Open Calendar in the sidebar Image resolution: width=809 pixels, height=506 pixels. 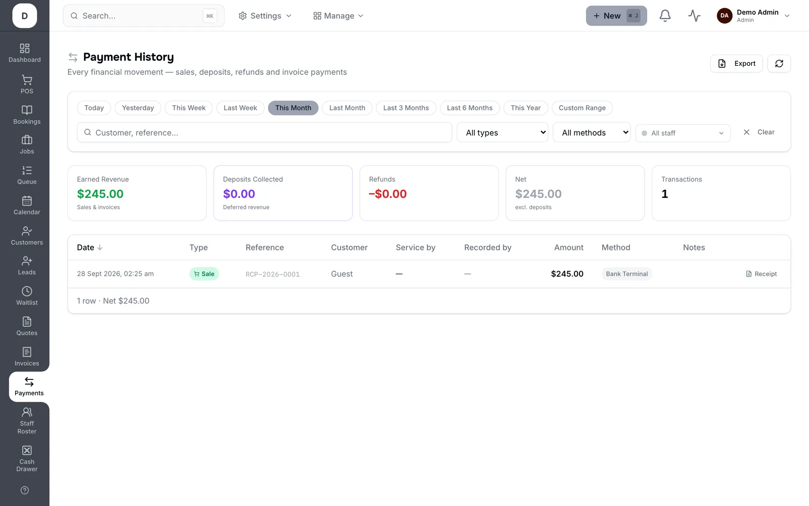pyautogui.click(x=27, y=205)
